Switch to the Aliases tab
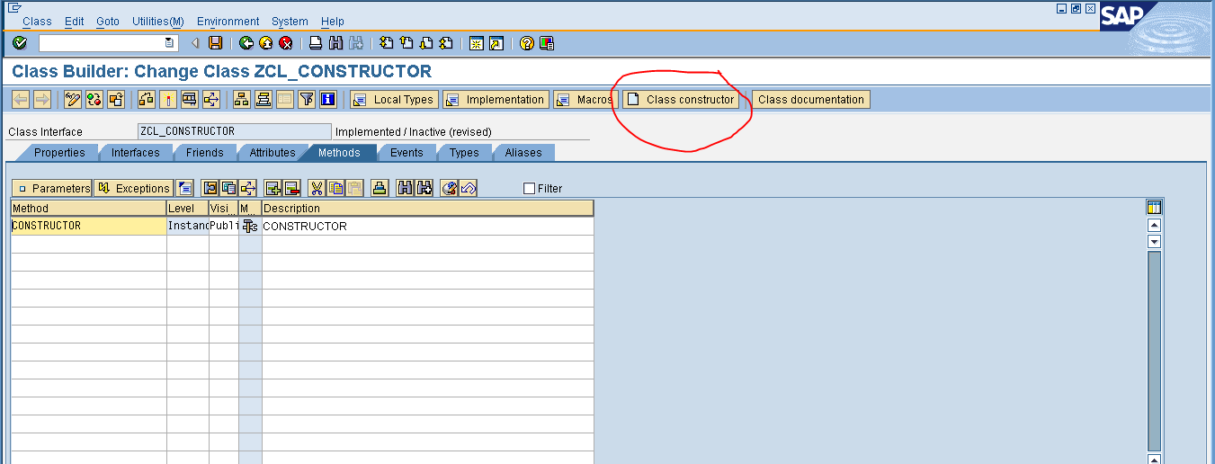This screenshot has width=1215, height=464. point(523,153)
